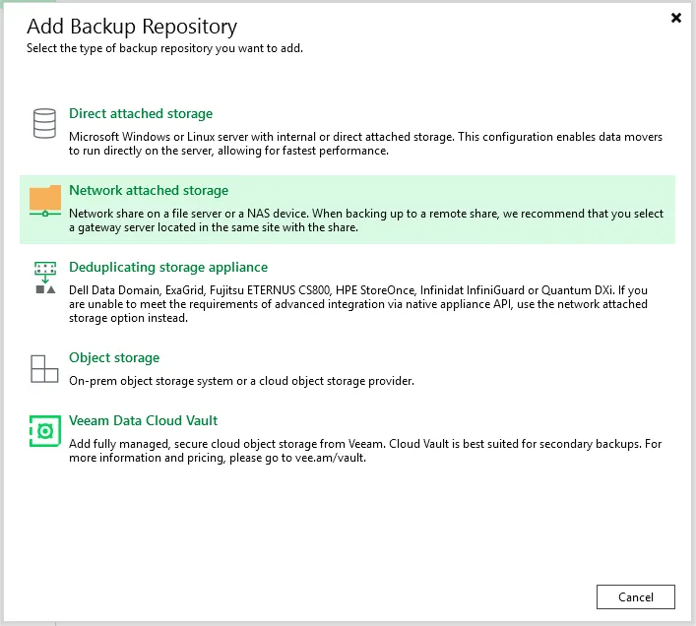Close the Add Backup Repository dialog

pos(675,18)
